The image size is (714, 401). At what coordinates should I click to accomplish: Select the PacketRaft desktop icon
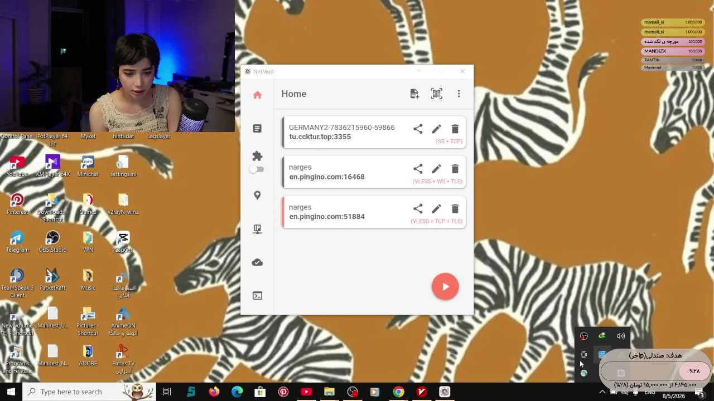(52, 280)
